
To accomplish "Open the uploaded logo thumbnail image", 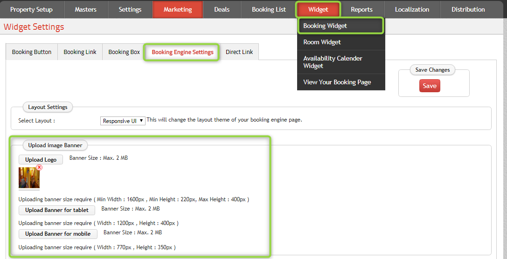I will [x=29, y=177].
